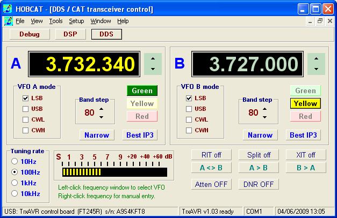Uncheck LSB mode for VFO A
The height and width of the screenshot is (218, 337).
25,99
